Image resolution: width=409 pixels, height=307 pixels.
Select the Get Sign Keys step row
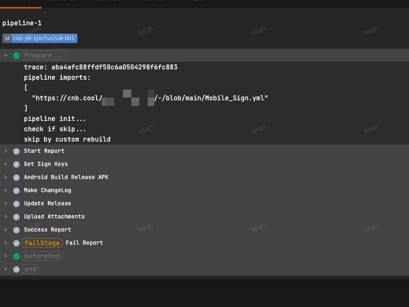pyautogui.click(x=45, y=164)
